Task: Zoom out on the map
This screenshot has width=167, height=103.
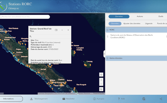Action: coord(101,84)
